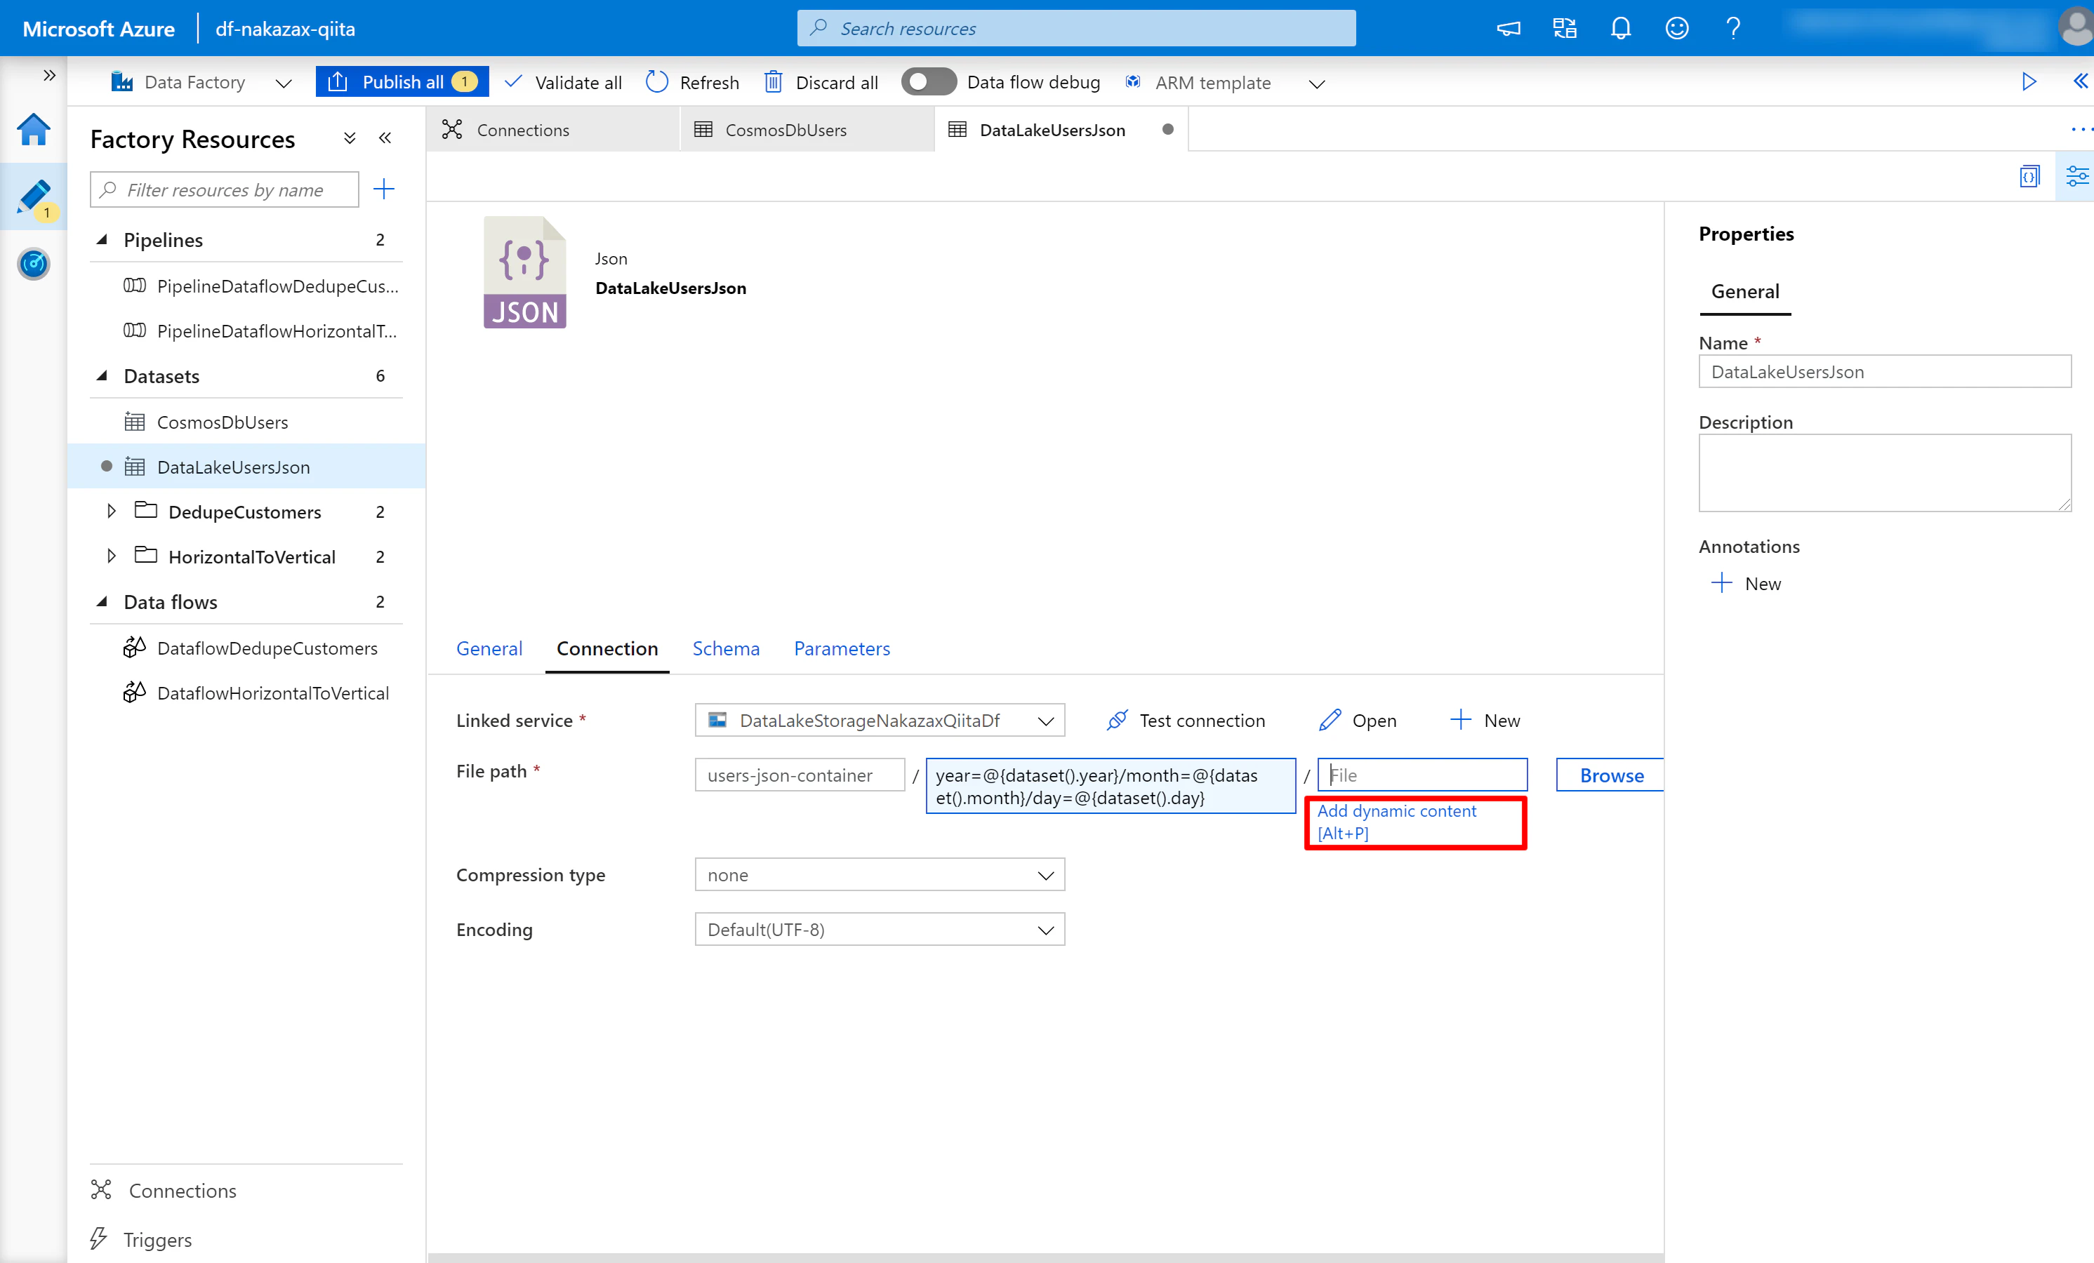This screenshot has height=1263, width=2094.
Task: Click the Description text area
Action: coord(1884,472)
